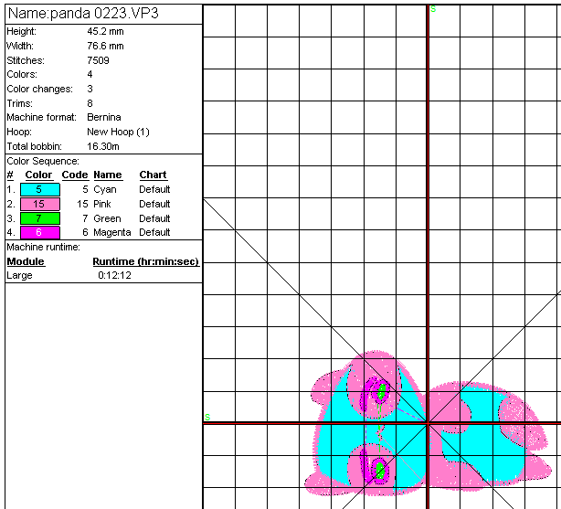Click the Hoop value New Hoop (1)
This screenshot has height=509, width=561.
tap(118, 132)
